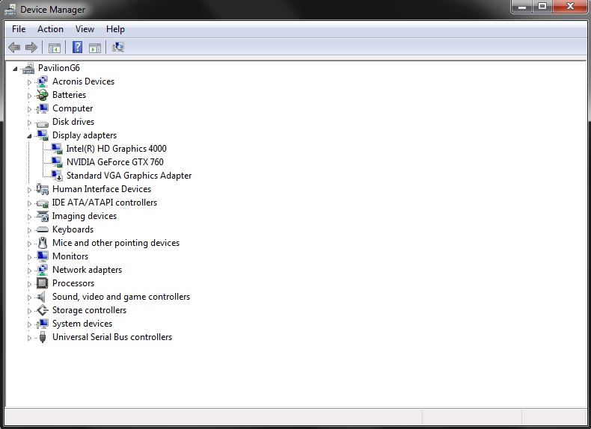Select NVIDIA GeForce GTX 760 label
The width and height of the screenshot is (591, 429).
click(115, 162)
